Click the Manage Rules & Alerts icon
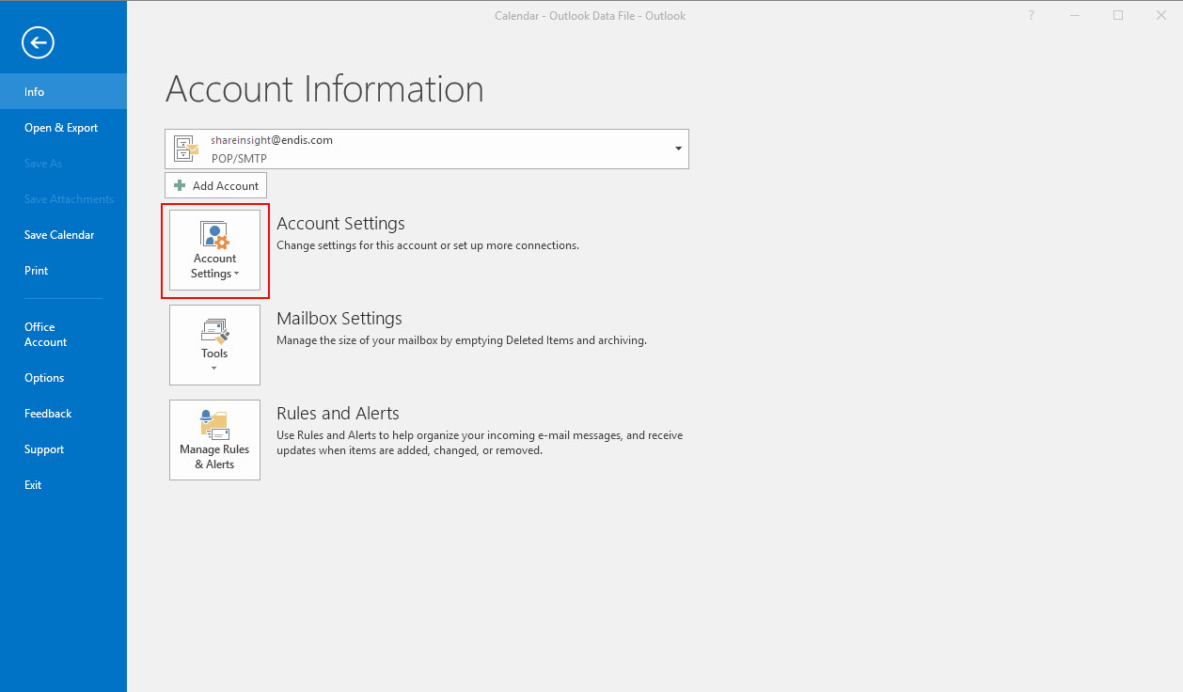Viewport: 1183px width, 692px height. (214, 423)
